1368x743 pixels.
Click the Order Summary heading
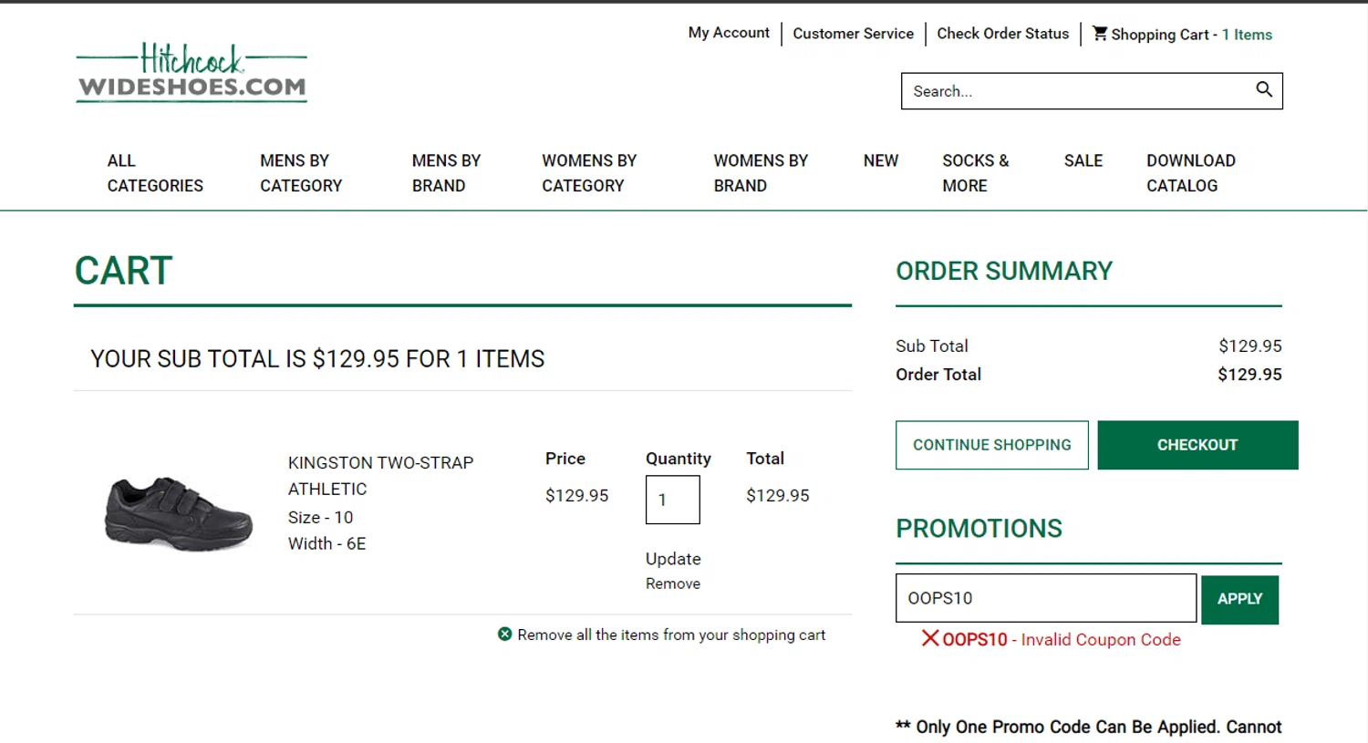(x=1004, y=271)
